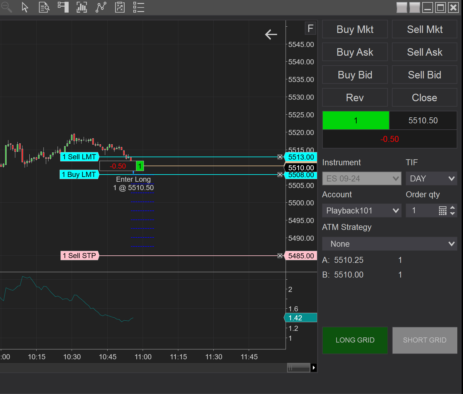The width and height of the screenshot is (463, 394).
Task: Click the market depth icon
Action: 63,7
